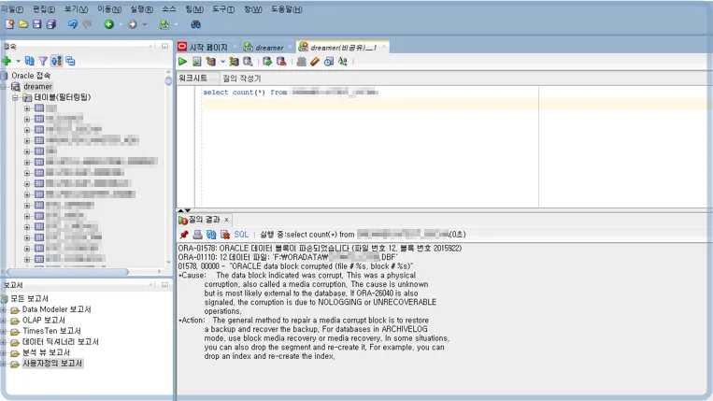The height and width of the screenshot is (401, 713).
Task: Run statement with green play button
Action: [x=182, y=62]
